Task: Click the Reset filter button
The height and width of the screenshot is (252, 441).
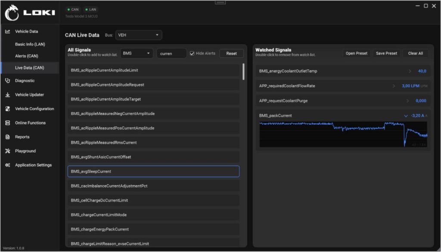Action: 231,53
